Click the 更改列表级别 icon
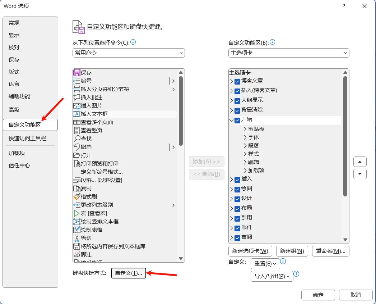Image resolution: width=376 pixels, height=304 pixels. (x=76, y=205)
